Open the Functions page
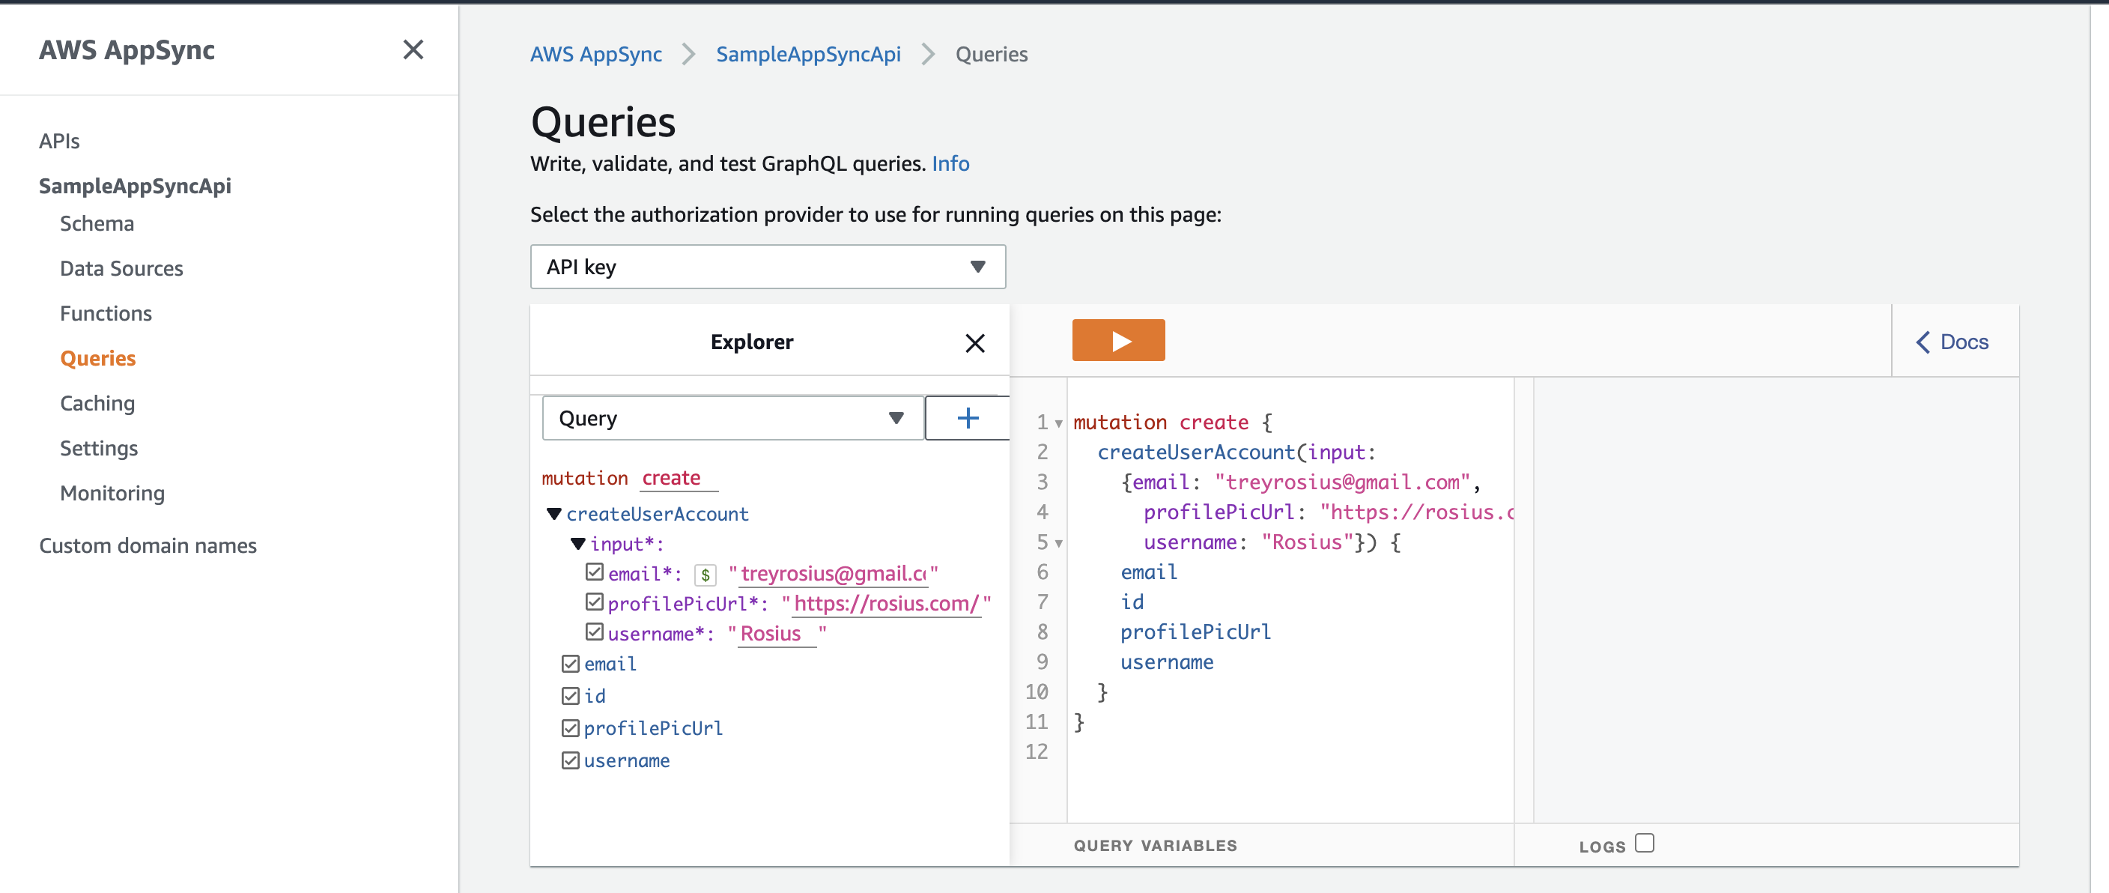Screen dimensions: 2109x893 tap(106, 313)
